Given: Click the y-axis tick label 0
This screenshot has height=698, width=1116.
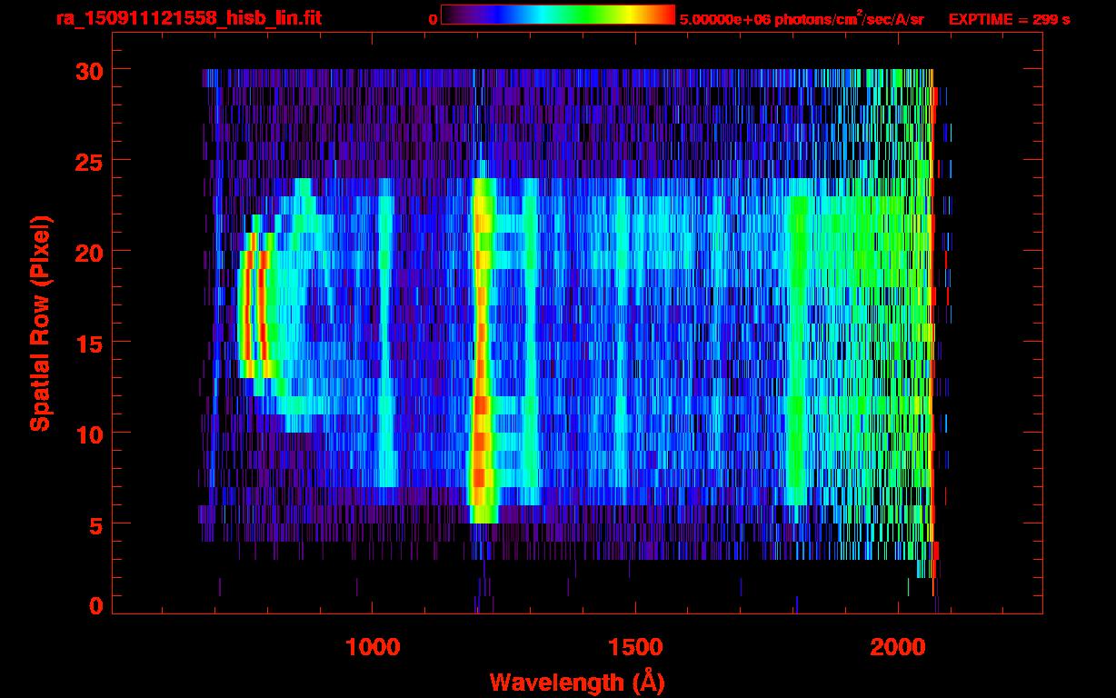Looking at the screenshot, I should click(x=95, y=606).
